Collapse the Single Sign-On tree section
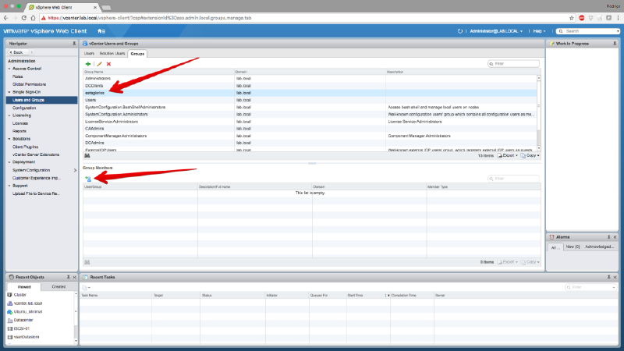This screenshot has width=624, height=351. (9, 92)
